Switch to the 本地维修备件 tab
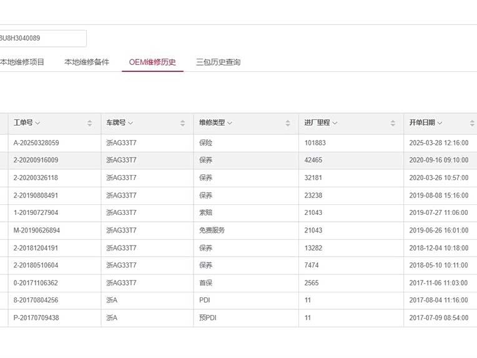The height and width of the screenshot is (358, 477). pyautogui.click(x=87, y=62)
